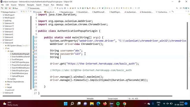The height and width of the screenshot is (107, 190).
Task: Show the hidden editor tabs list
Action: (173, 12)
